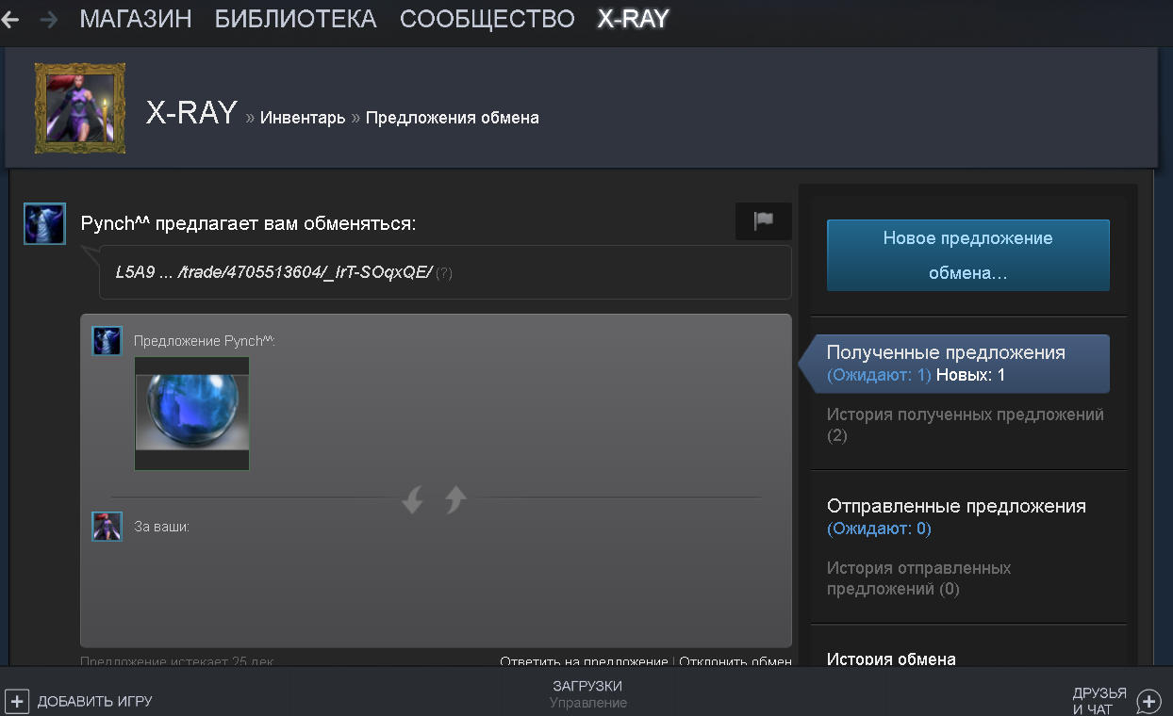Go forward with the right arrow

click(x=49, y=19)
